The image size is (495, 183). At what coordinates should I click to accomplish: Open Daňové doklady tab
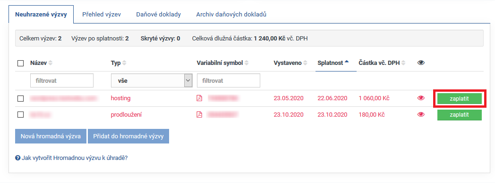coord(159,15)
